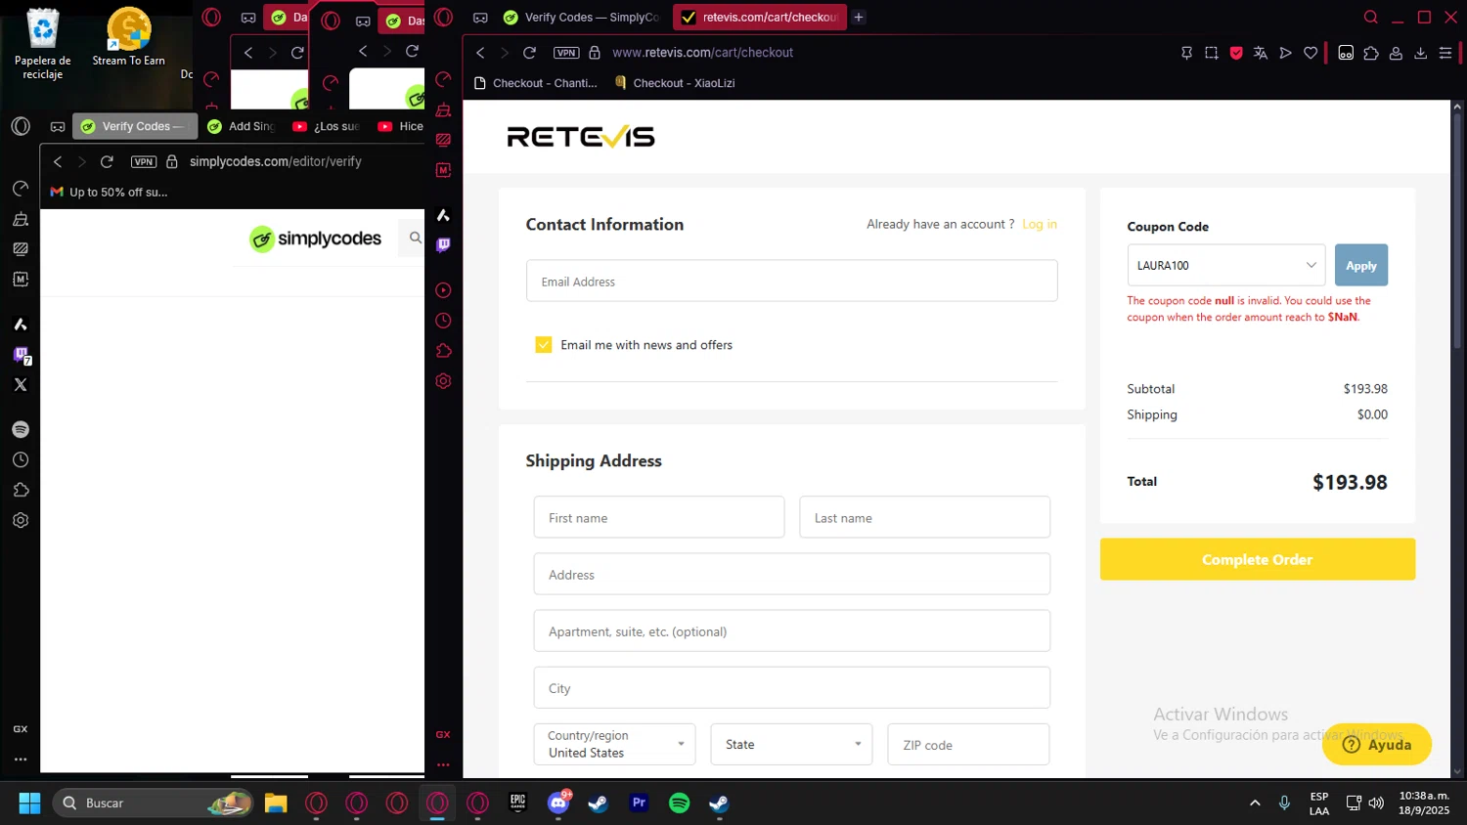
Task: Toggle the VPN badge in the Simplycodes address bar
Action: [x=144, y=161]
